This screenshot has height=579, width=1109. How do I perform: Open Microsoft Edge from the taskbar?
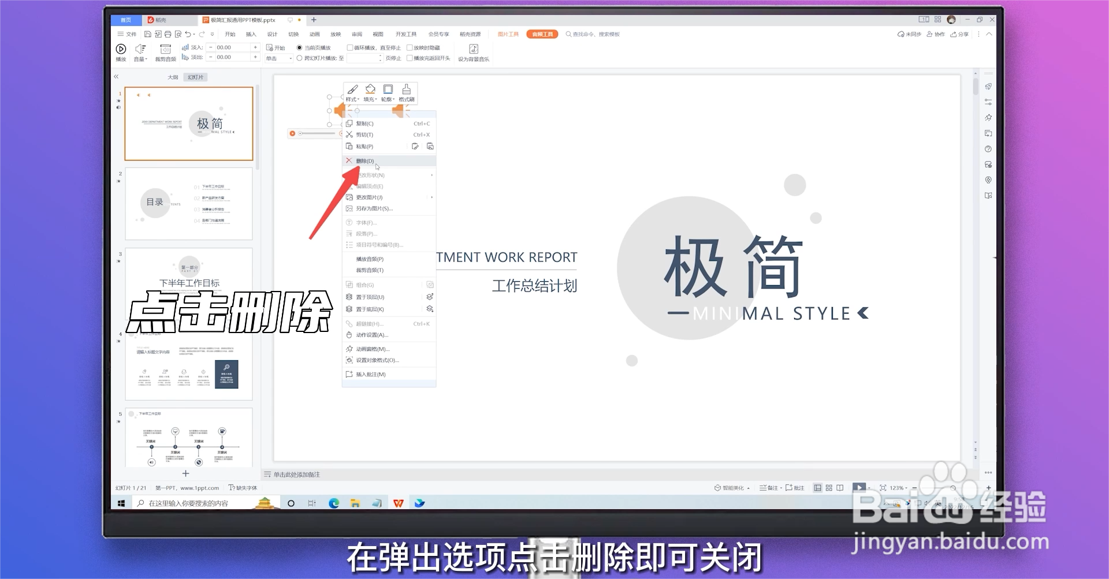click(x=334, y=503)
